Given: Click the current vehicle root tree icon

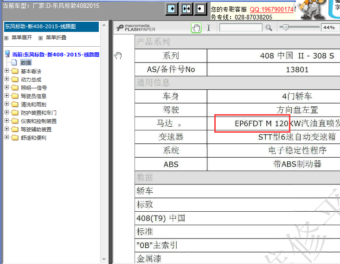Looking at the screenshot, I should pos(7,54).
